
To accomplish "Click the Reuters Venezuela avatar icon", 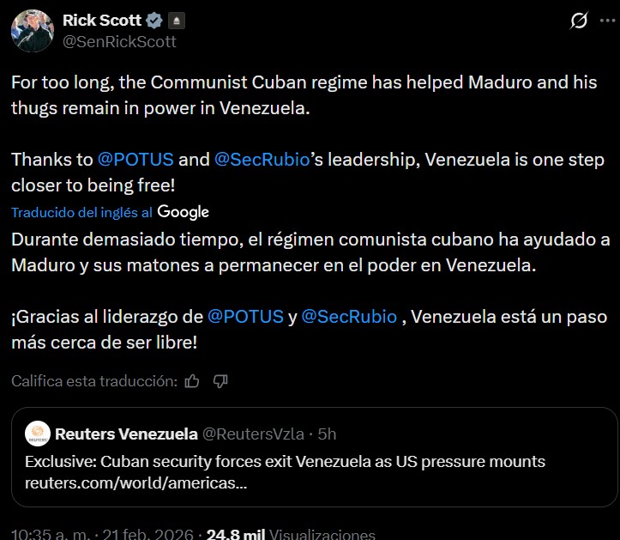I will 37,434.
